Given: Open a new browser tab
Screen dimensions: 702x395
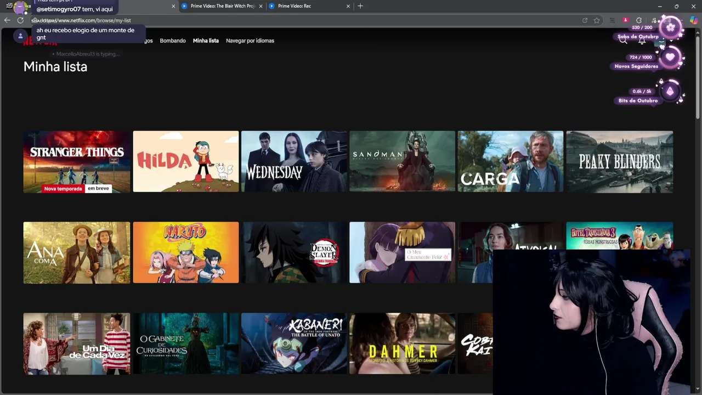Looking at the screenshot, I should click(360, 6).
